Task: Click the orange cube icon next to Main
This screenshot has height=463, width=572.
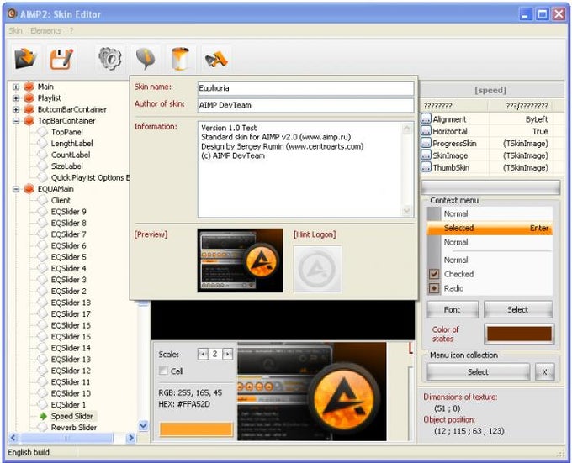Action: [x=29, y=87]
